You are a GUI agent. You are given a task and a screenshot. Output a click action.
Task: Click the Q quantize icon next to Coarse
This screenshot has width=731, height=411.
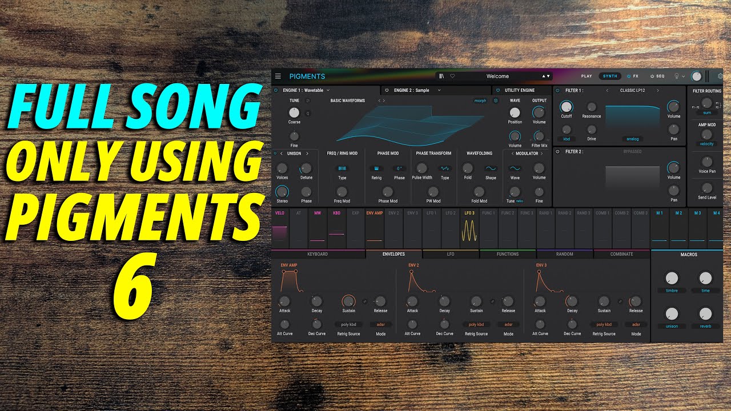coord(308,113)
